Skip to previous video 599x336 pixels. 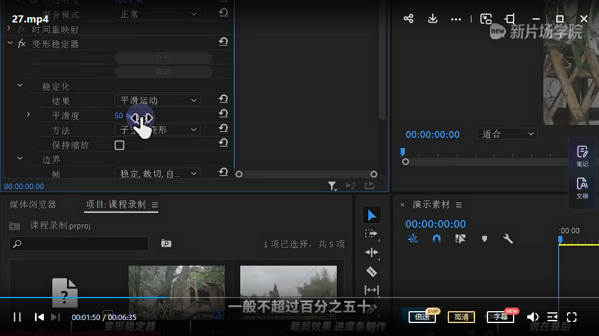click(x=39, y=317)
